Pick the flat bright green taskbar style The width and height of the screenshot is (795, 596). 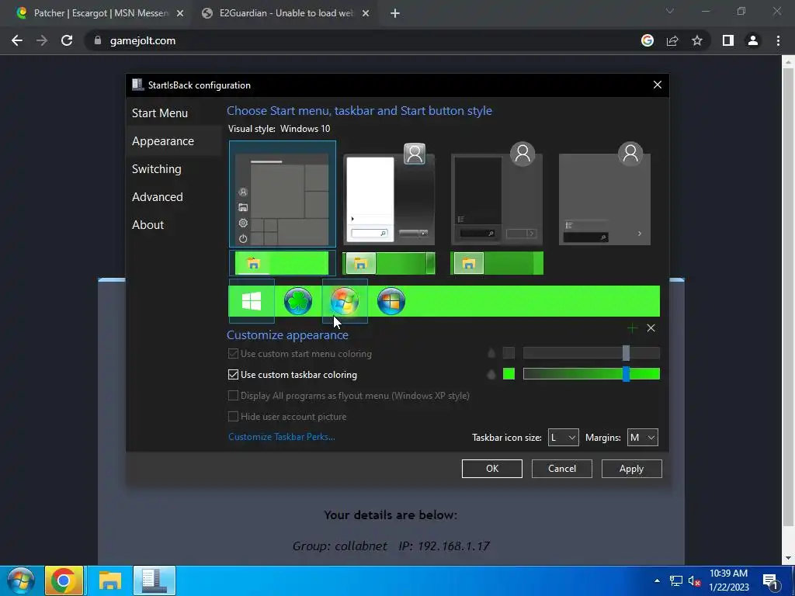pos(283,264)
